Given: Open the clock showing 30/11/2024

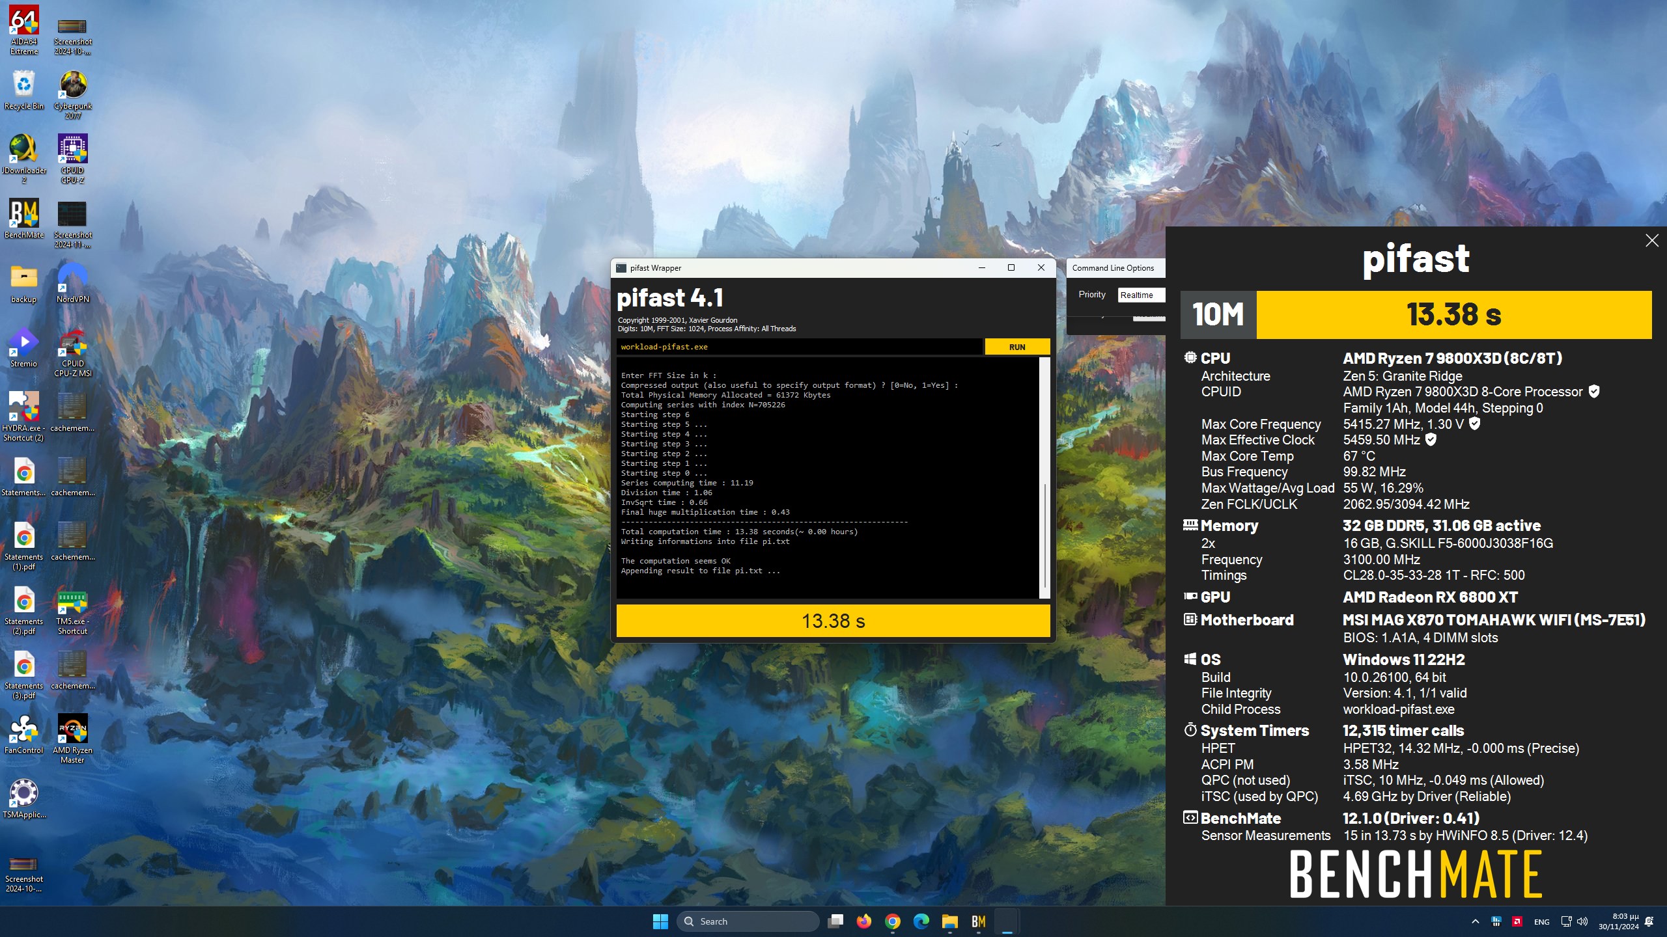Looking at the screenshot, I should [x=1619, y=921].
